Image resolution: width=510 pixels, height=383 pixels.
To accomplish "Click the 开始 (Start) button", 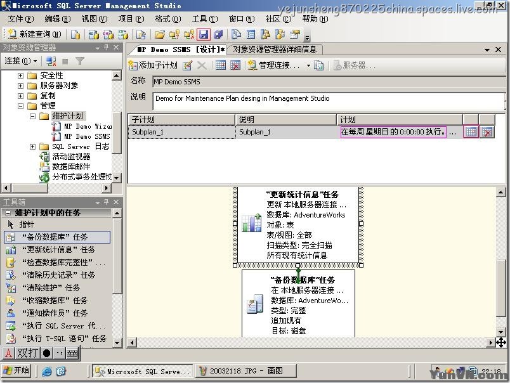I will click(16, 371).
